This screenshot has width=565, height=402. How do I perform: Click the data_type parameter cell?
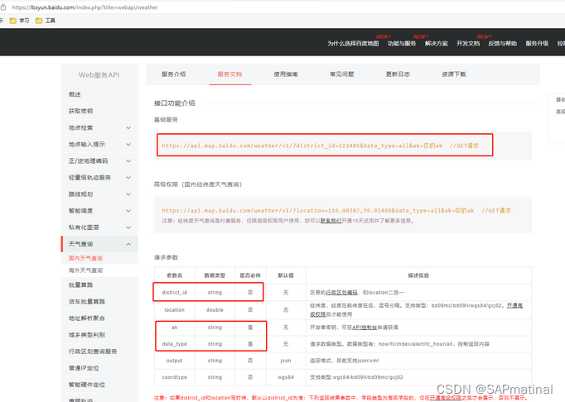click(175, 344)
